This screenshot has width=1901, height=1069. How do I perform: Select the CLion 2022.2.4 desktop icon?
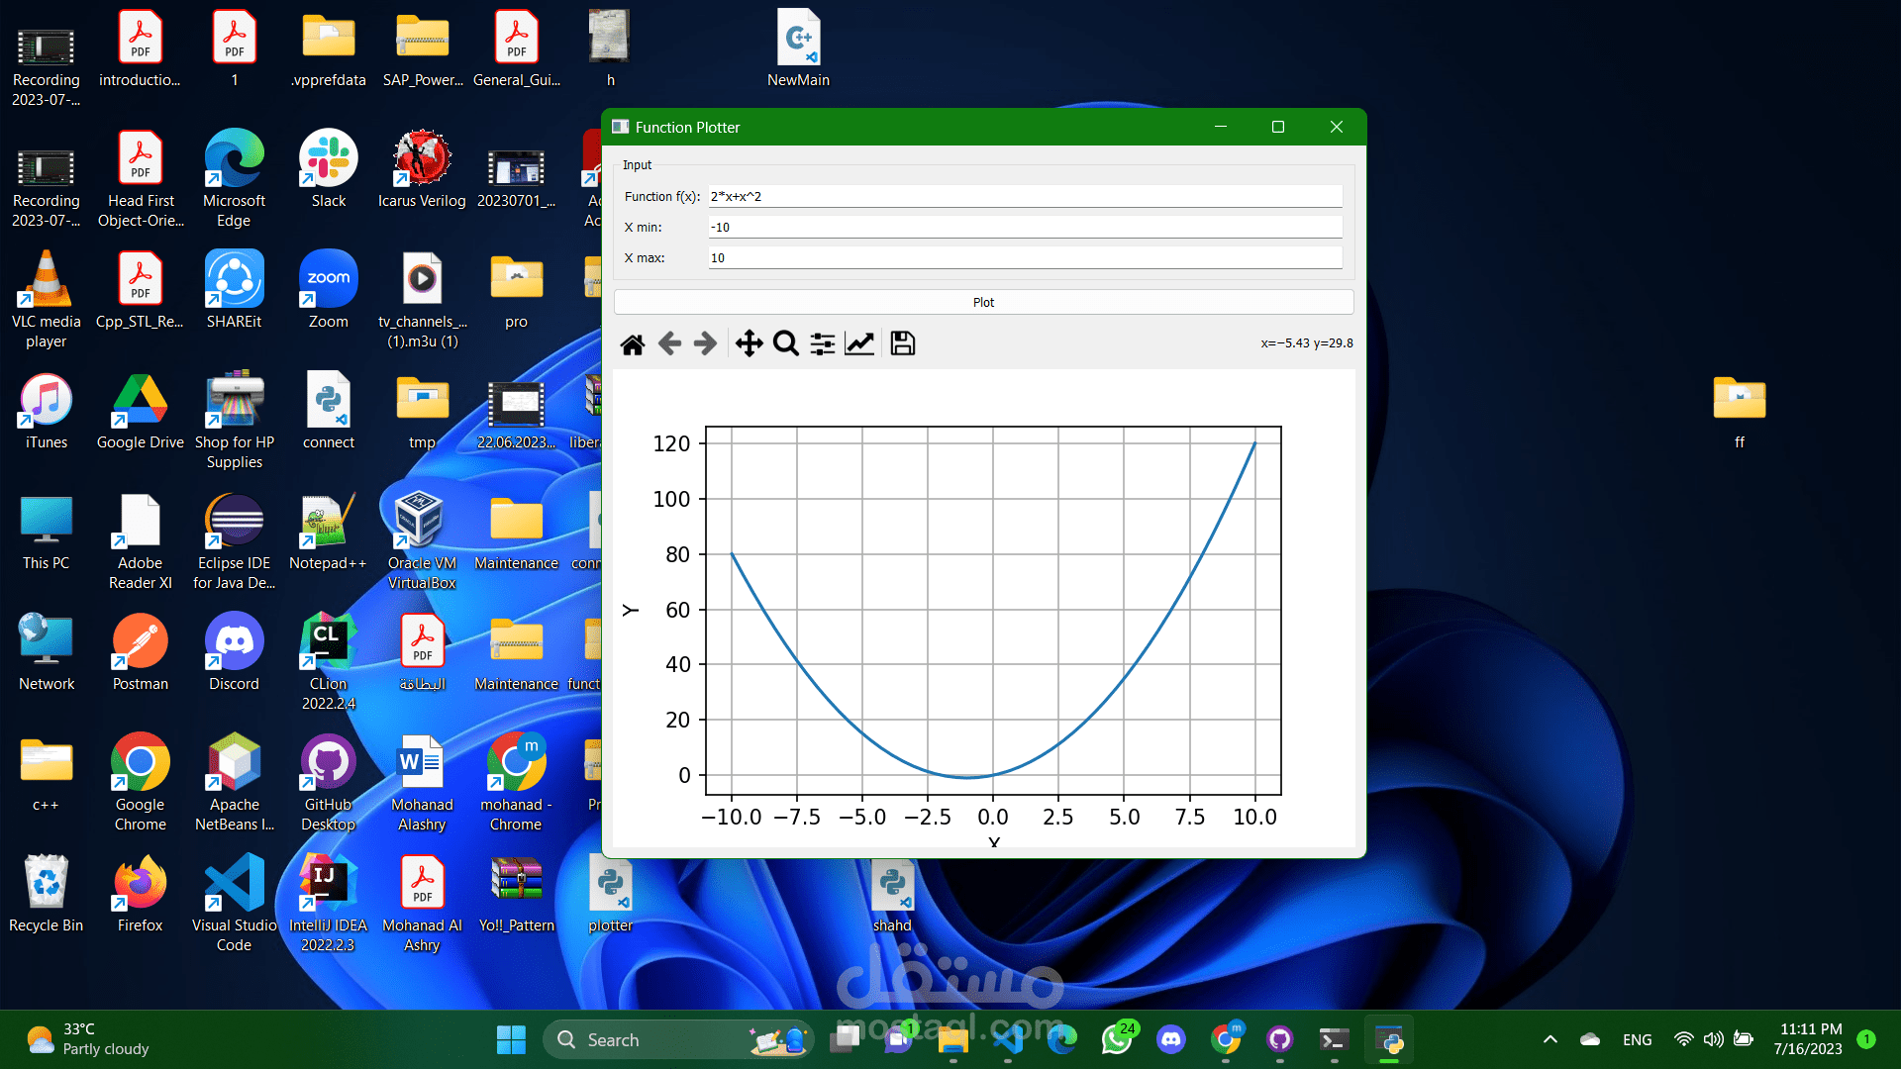pyautogui.click(x=329, y=662)
